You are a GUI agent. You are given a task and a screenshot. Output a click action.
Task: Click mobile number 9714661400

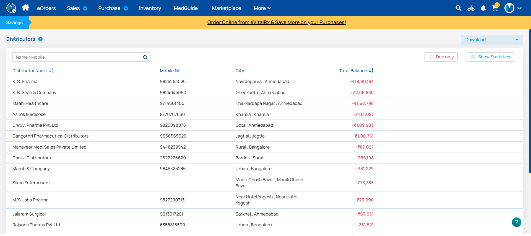(172, 103)
